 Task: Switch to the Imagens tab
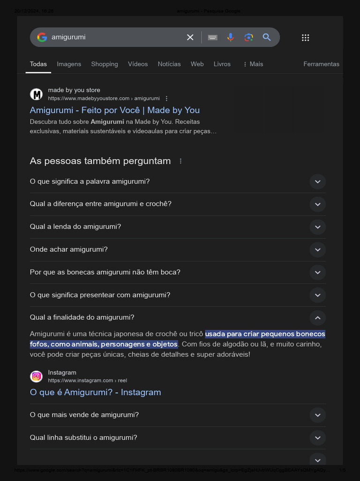pos(69,64)
